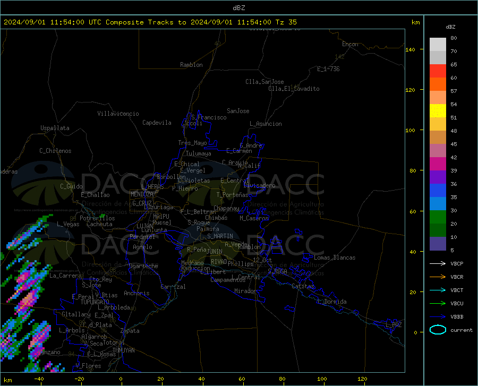The width and height of the screenshot is (478, 386).
Task: Click the JUNIN map label
Action: (215, 251)
